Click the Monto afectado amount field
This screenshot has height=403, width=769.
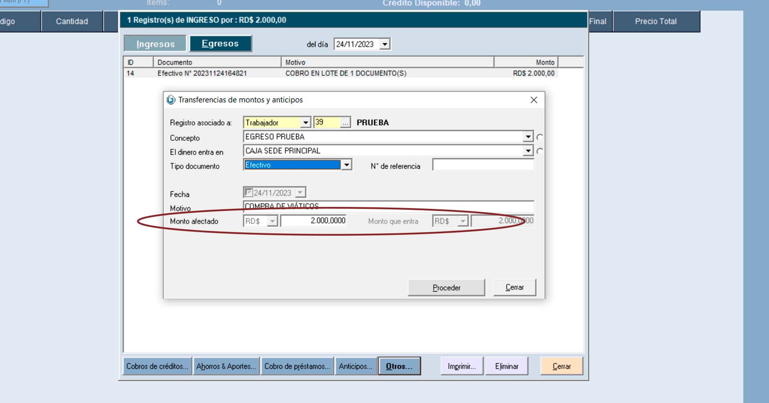(314, 221)
